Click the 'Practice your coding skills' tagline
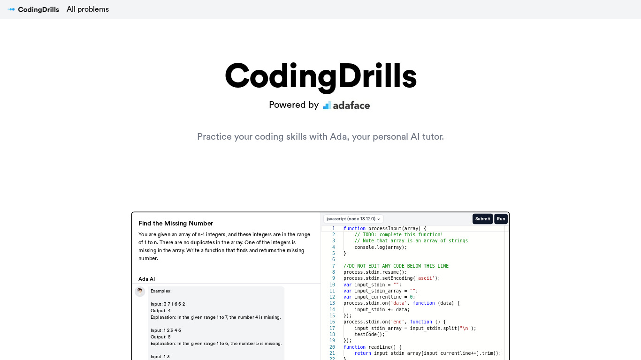Viewport: 641px width, 360px height. (320, 137)
